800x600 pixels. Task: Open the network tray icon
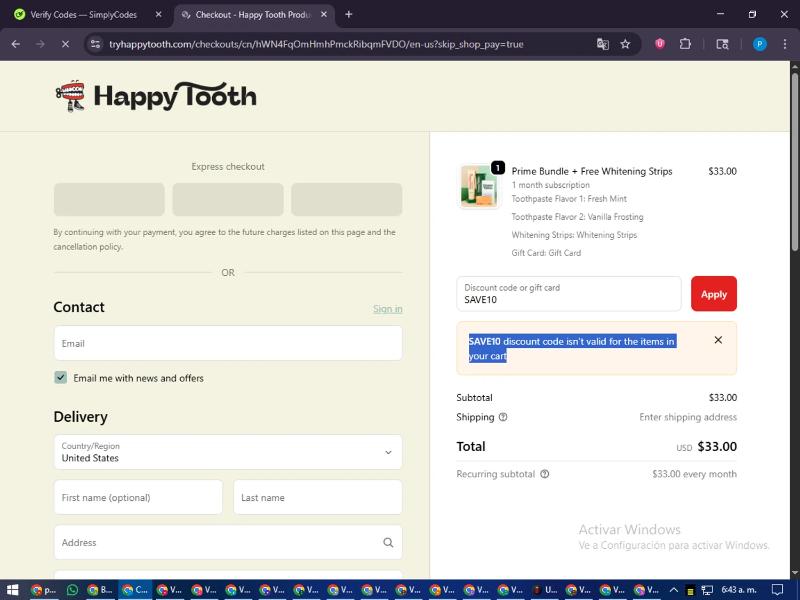(707, 590)
